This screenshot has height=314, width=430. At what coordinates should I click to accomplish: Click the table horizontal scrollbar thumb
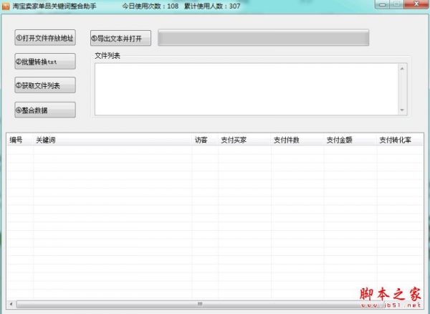click(x=200, y=304)
